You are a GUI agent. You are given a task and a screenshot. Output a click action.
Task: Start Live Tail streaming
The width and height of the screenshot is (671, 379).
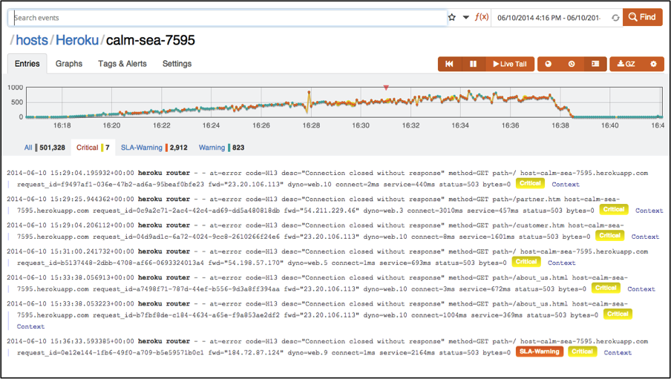click(510, 64)
